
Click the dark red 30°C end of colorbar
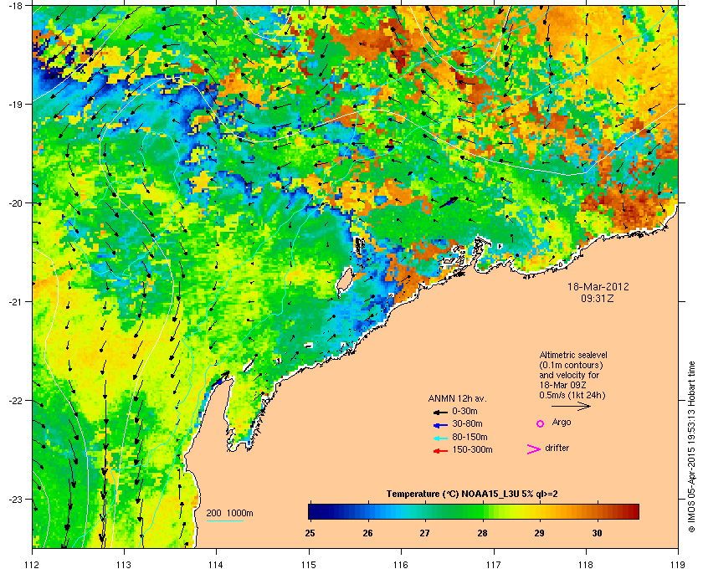(x=634, y=511)
